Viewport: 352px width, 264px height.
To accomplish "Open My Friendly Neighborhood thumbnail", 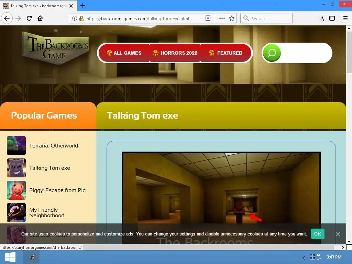I will [16, 212].
